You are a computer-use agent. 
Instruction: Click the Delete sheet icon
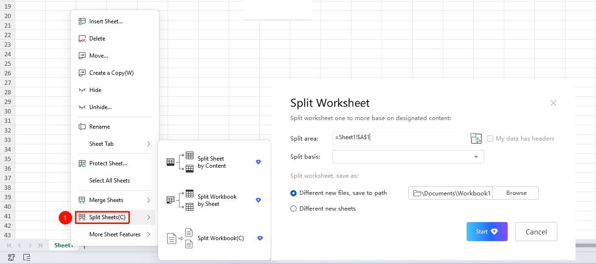point(82,39)
